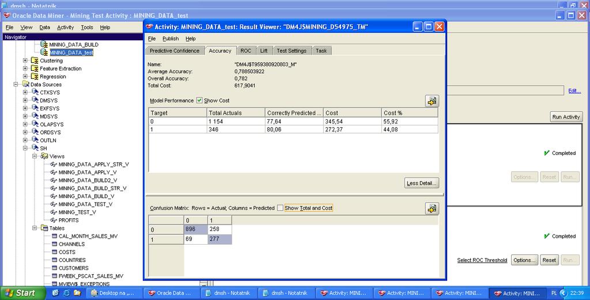
Task: Open the Test Settings tab
Action: click(292, 51)
